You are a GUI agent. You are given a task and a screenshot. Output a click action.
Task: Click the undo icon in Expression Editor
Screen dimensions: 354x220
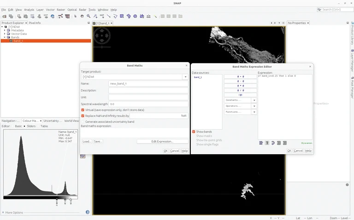tap(273, 143)
